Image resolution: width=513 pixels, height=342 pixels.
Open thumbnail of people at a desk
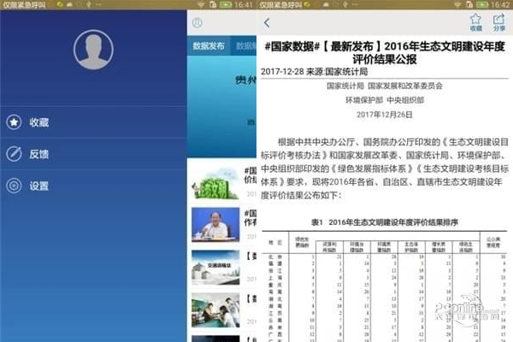tap(215, 310)
